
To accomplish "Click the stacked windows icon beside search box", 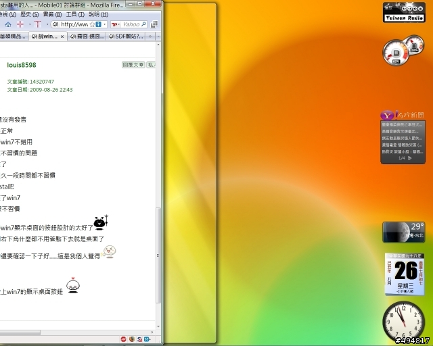I will tap(154, 24).
